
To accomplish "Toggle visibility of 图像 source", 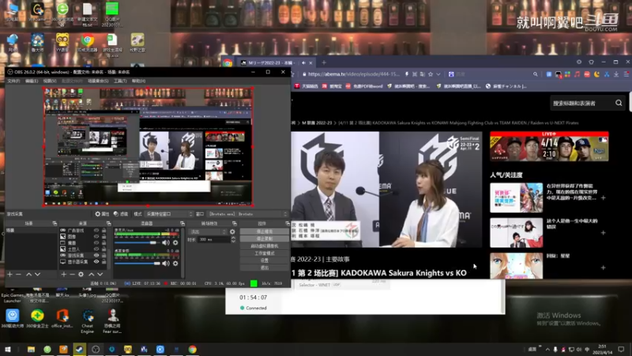I will click(96, 237).
